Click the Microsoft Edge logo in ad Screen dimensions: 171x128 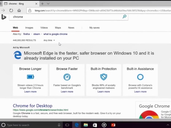(x=17, y=55)
